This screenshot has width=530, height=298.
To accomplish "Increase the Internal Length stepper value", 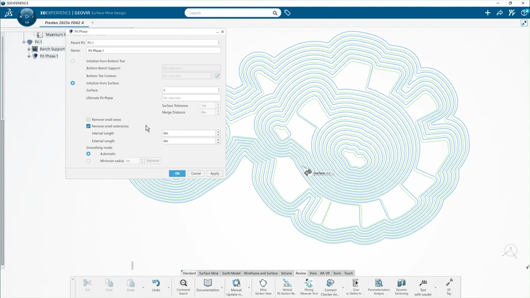I will [218, 132].
